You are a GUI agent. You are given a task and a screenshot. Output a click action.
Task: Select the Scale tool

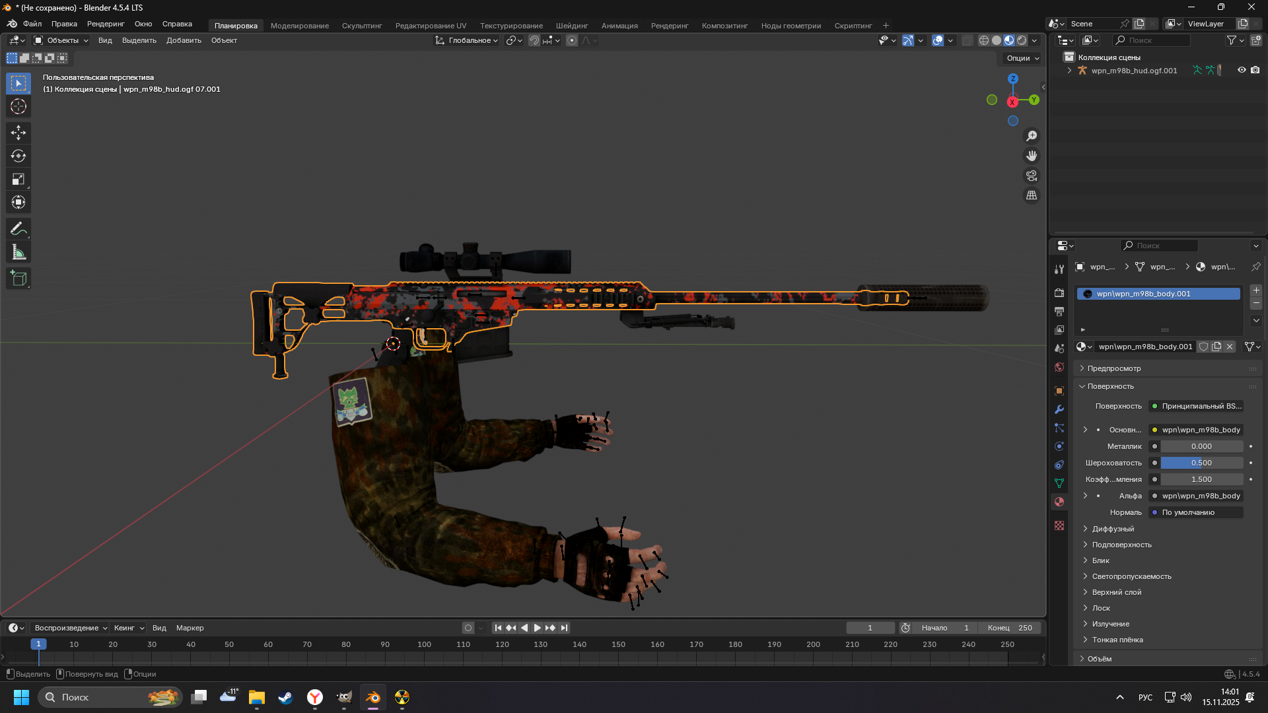click(x=18, y=180)
